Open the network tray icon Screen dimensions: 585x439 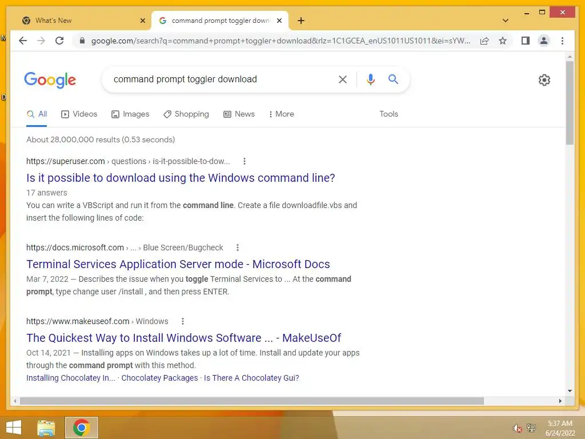pyautogui.click(x=531, y=428)
